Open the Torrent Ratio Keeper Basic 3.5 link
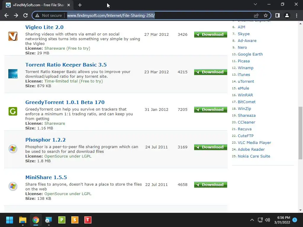303x227 pixels. click(x=66, y=65)
